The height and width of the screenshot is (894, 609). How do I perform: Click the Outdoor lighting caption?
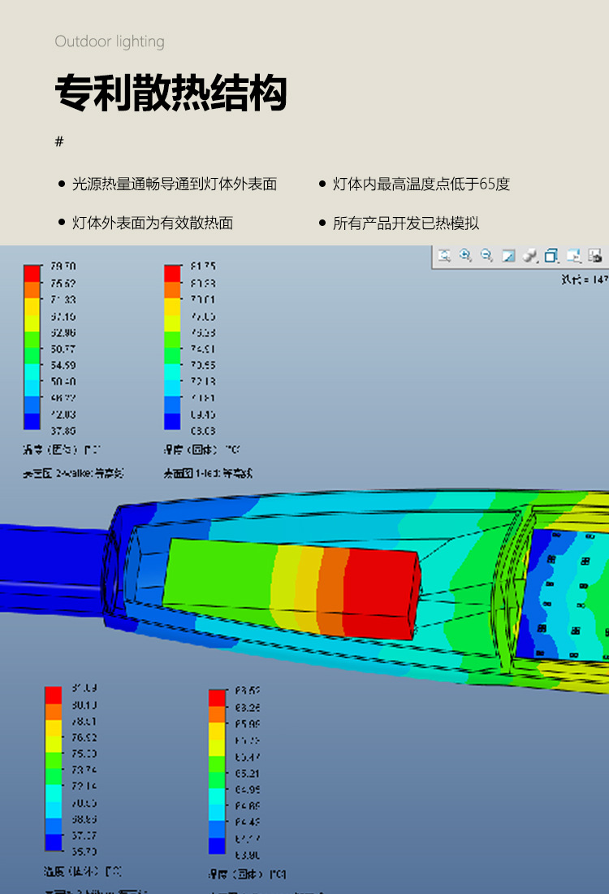110,41
